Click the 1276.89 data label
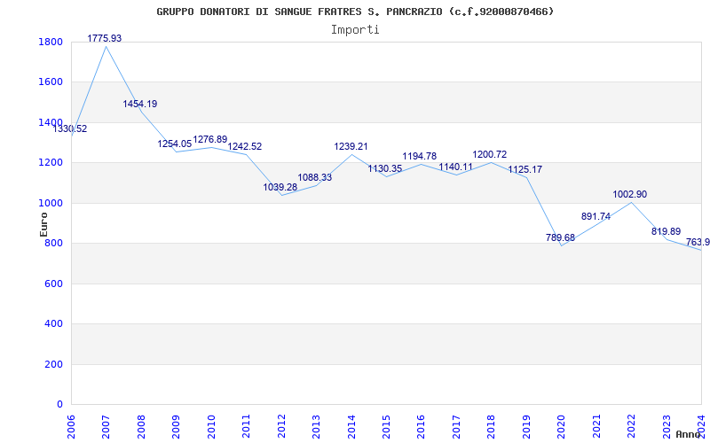The height and width of the screenshot is (443, 710). pyautogui.click(x=210, y=139)
